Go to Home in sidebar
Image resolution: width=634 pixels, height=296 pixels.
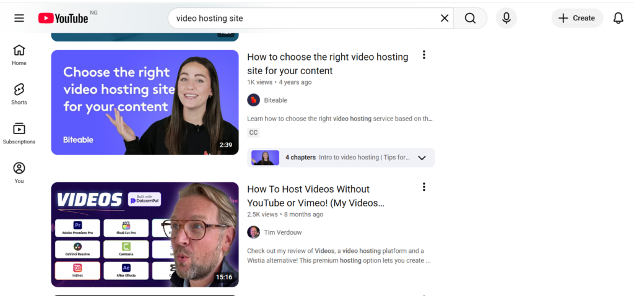(x=19, y=56)
